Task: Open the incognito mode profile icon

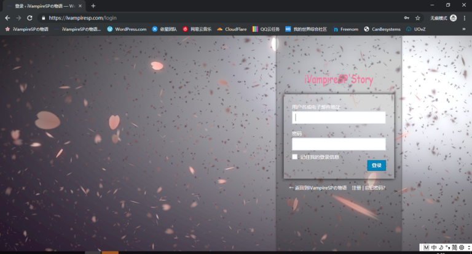Action: tap(453, 18)
